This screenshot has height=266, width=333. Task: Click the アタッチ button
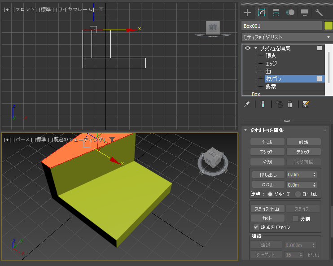[267, 152]
